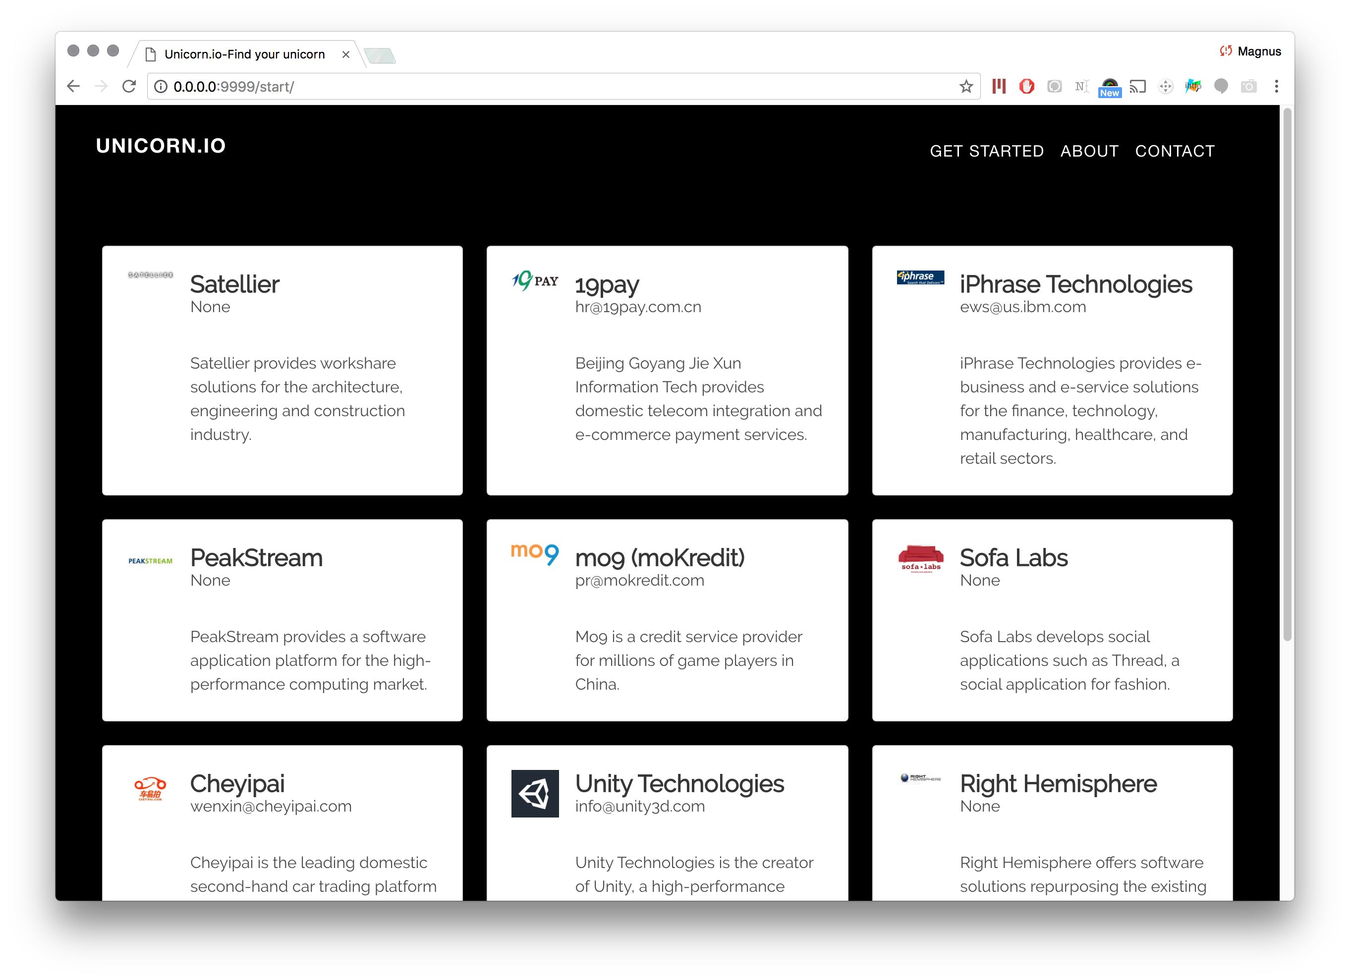Click the Hangouts speech bubble extension
The image size is (1350, 980).
[1221, 87]
